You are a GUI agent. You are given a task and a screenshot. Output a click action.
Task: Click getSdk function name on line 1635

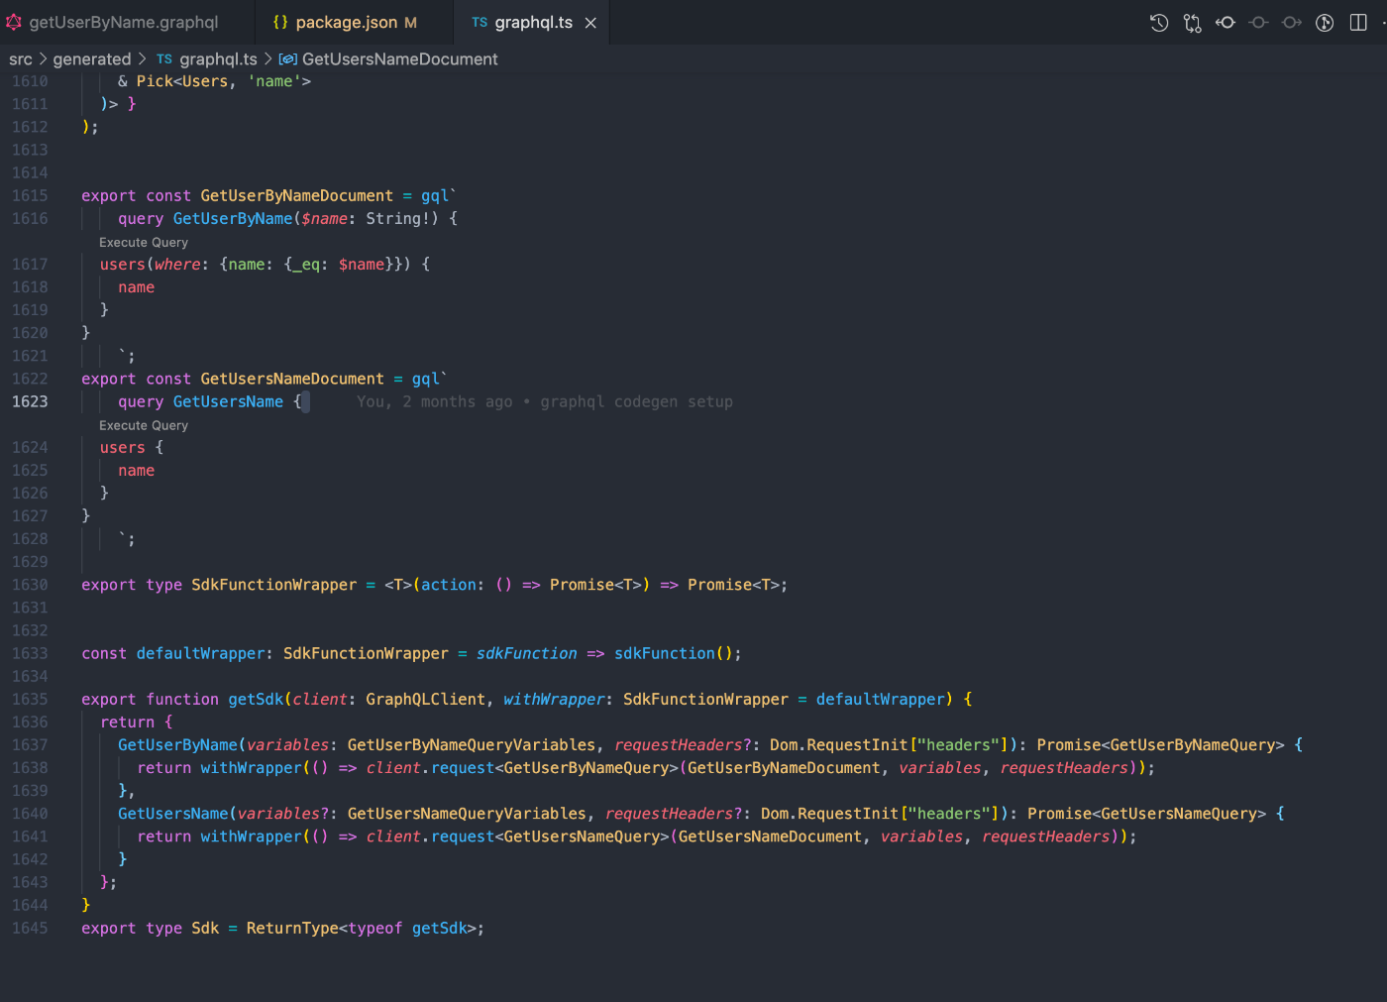[256, 699]
